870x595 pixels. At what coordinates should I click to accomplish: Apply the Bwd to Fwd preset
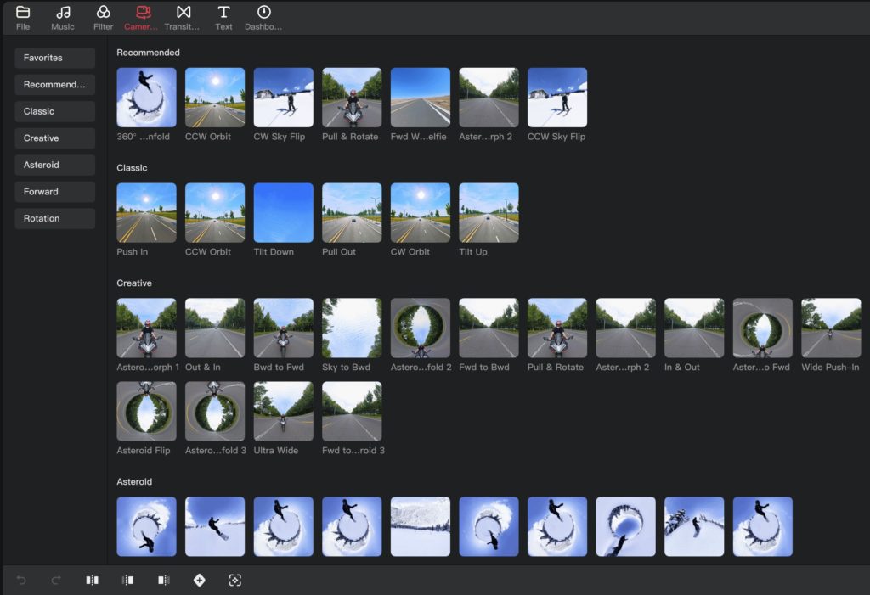coord(284,328)
